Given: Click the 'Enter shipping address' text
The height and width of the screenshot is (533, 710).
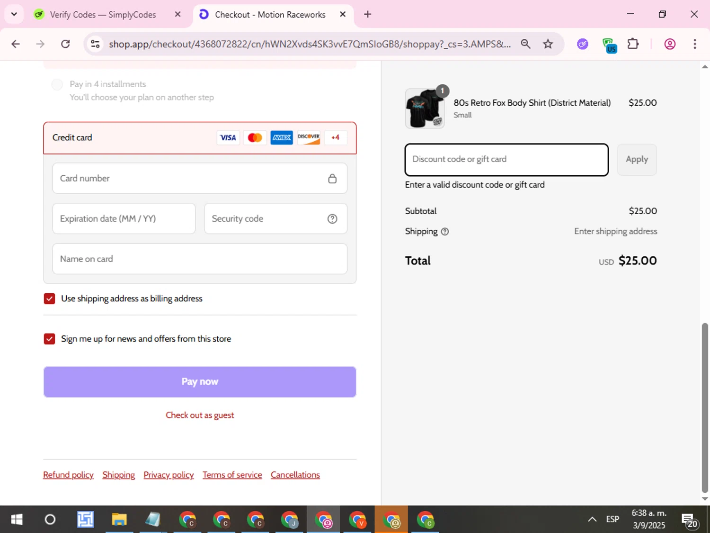Looking at the screenshot, I should coord(615,231).
